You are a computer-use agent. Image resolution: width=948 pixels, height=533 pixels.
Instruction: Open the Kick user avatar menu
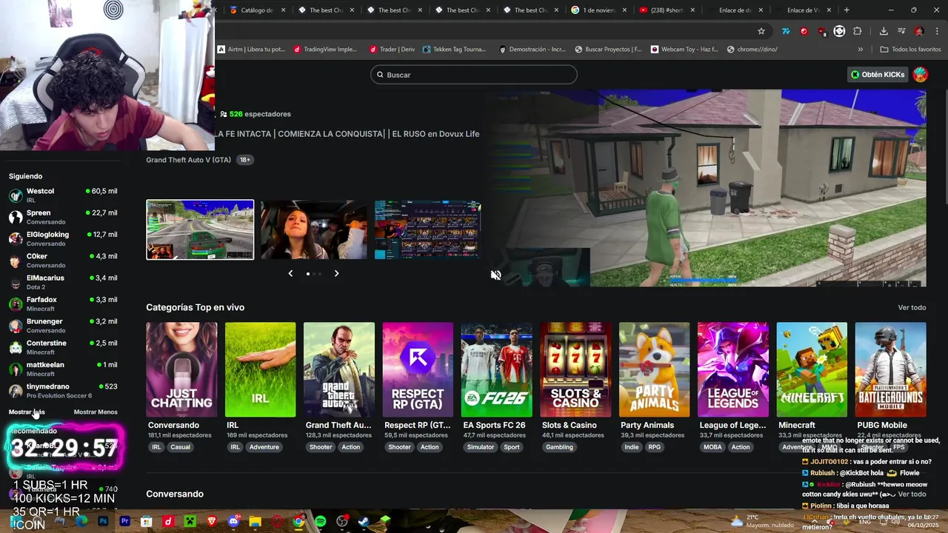coord(920,74)
